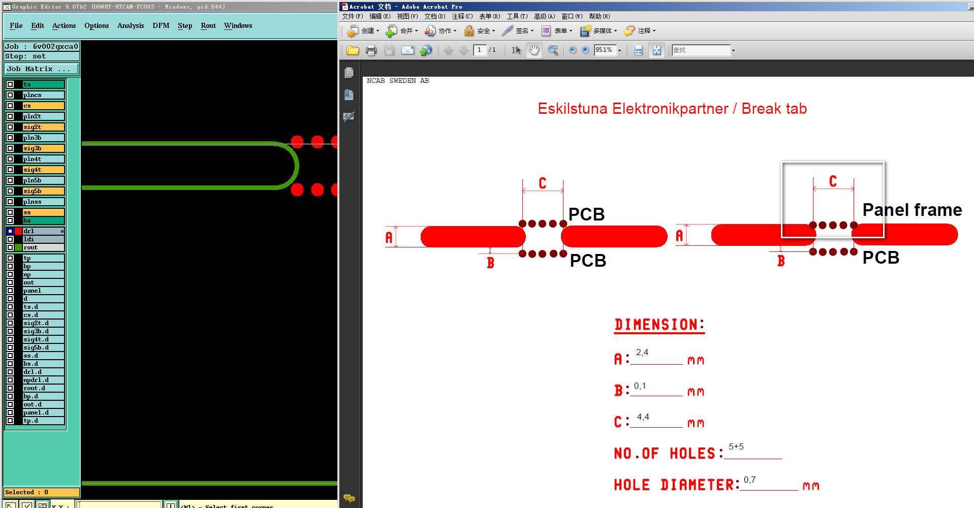The height and width of the screenshot is (508, 974).
Task: Open the Actions menu in Graphic Editor
Action: coord(64,26)
